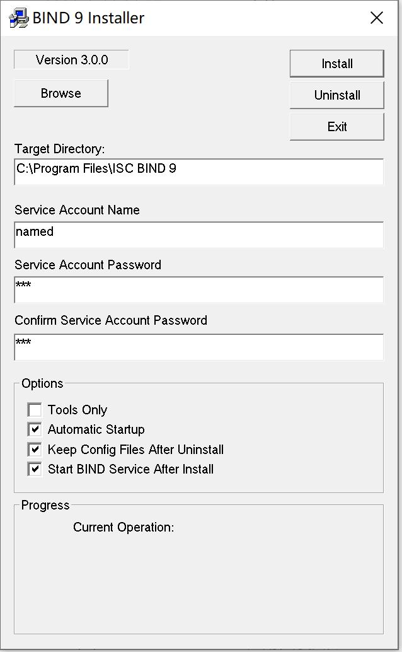Screen dimensions: 402x652
Task: Click the BIND 9 Installer title text
Action: pos(88,18)
